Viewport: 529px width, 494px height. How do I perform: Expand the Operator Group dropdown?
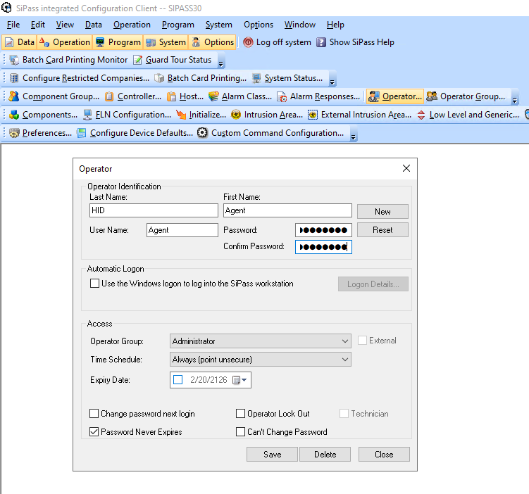344,341
